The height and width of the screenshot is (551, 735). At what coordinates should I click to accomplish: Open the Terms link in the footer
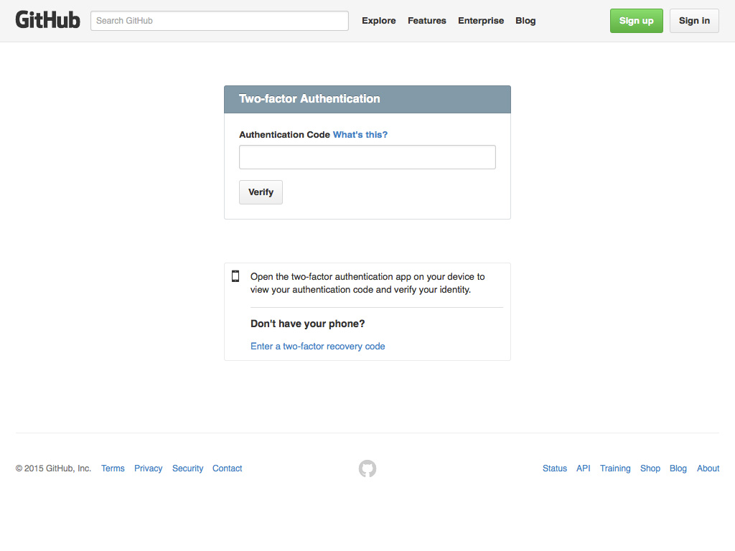[x=113, y=468]
